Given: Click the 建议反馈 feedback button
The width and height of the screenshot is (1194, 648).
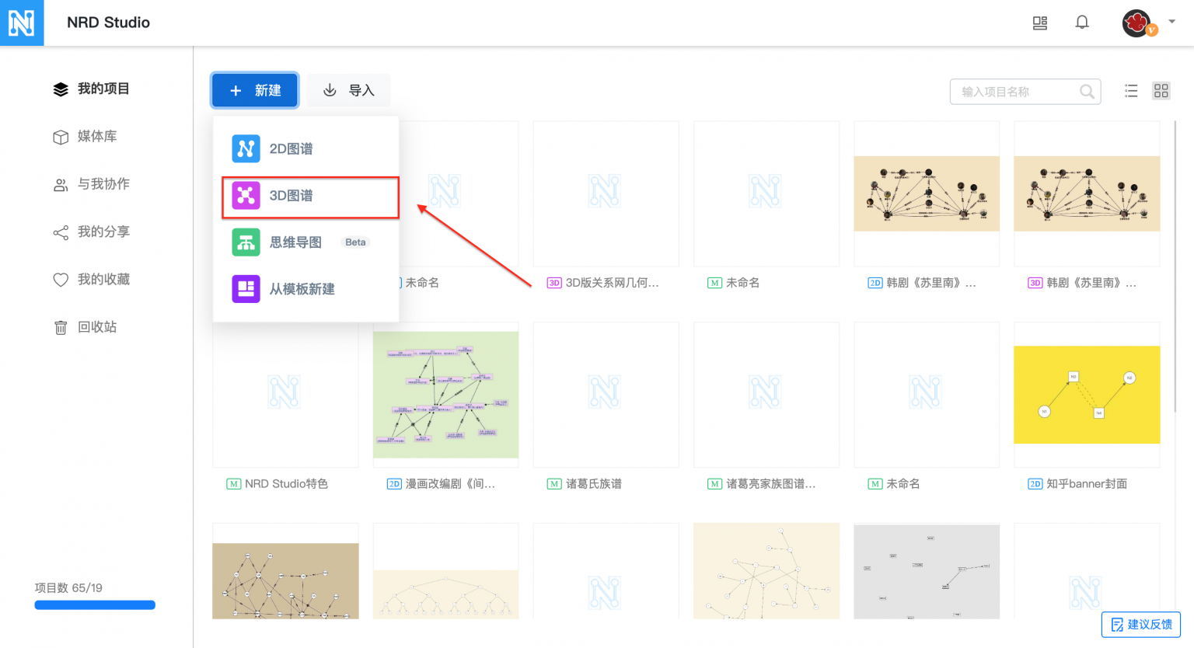Looking at the screenshot, I should coord(1140,624).
